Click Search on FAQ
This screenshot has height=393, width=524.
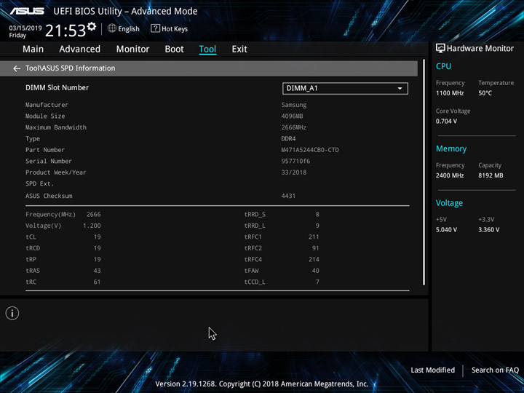(x=495, y=370)
